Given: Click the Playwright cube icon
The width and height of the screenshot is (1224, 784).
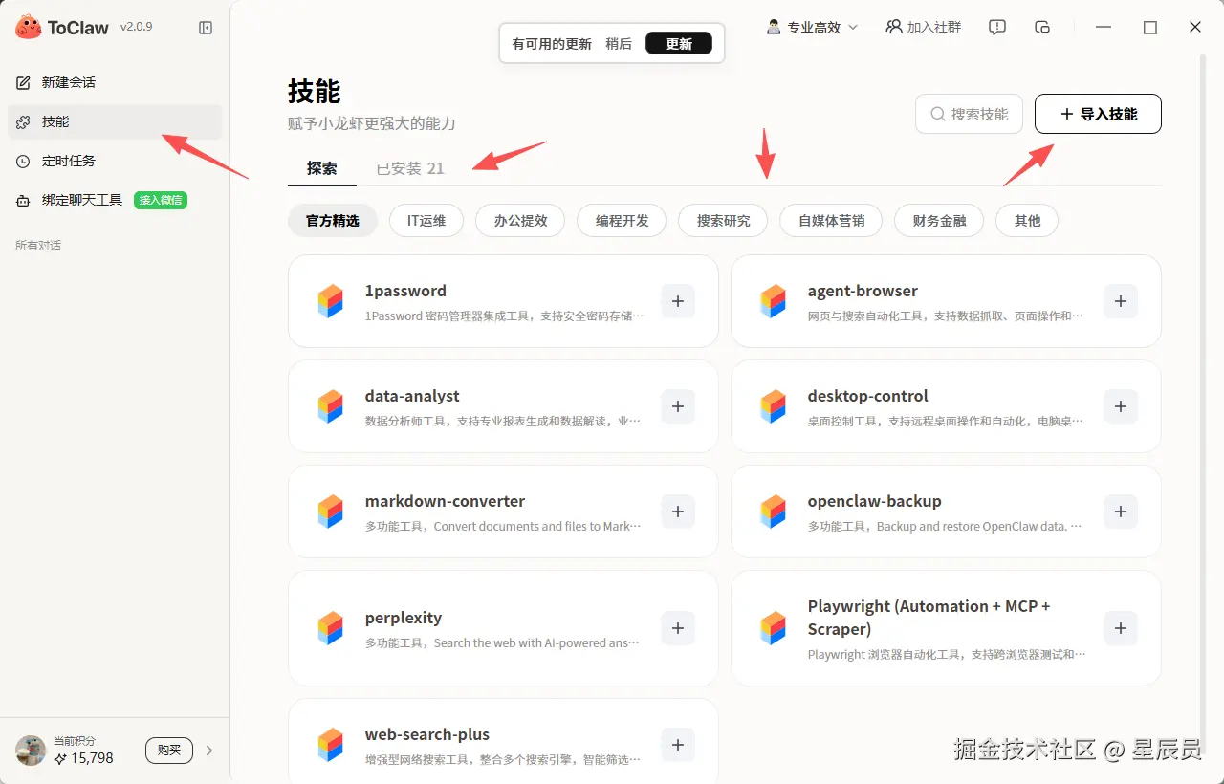Looking at the screenshot, I should click(773, 628).
